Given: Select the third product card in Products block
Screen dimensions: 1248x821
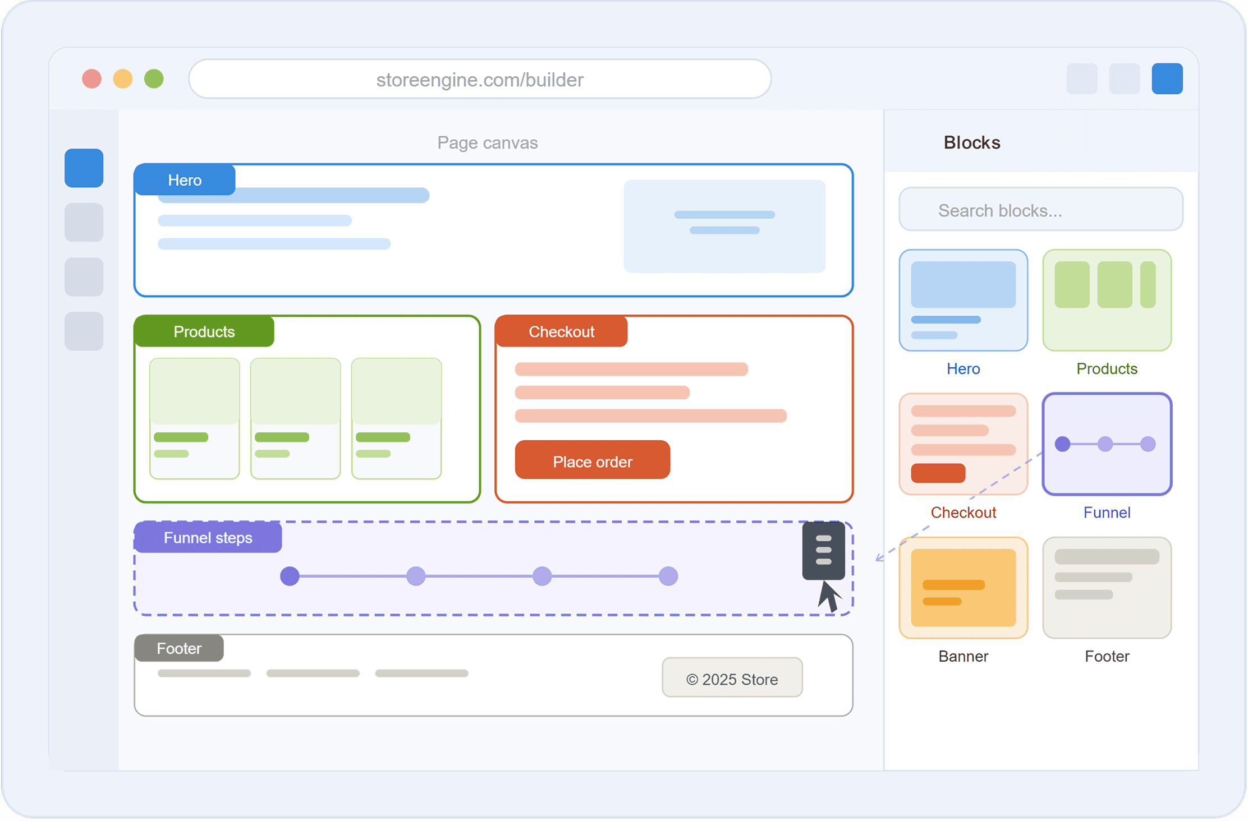Looking at the screenshot, I should coord(397,418).
